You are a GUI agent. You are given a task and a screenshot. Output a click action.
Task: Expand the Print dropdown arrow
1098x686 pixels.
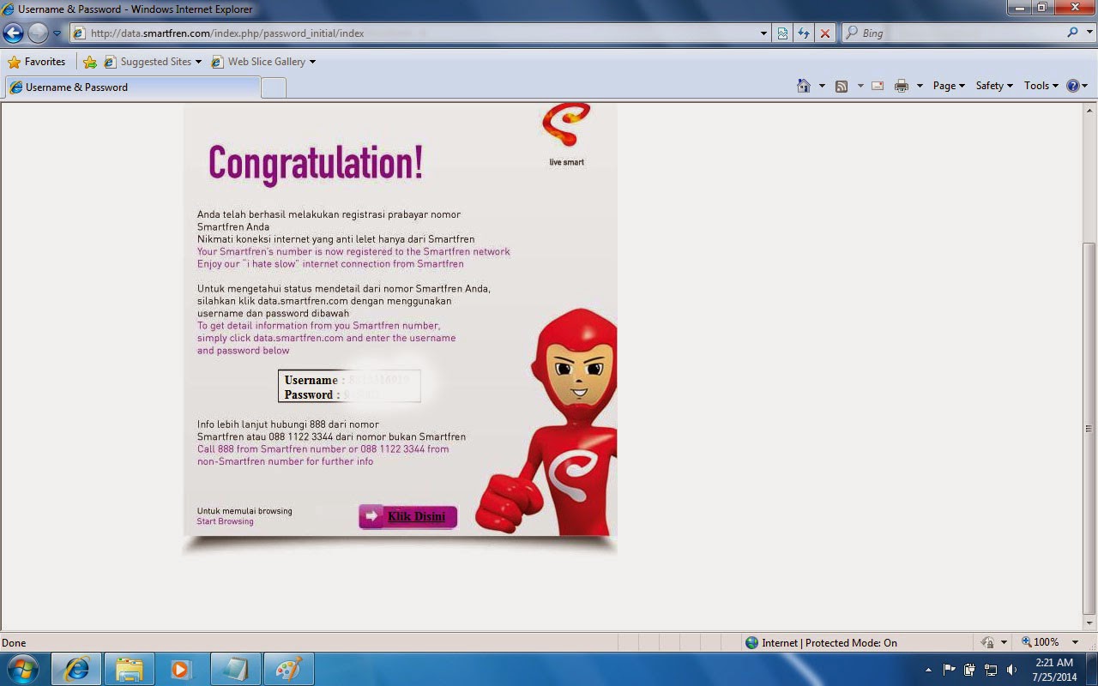[920, 86]
